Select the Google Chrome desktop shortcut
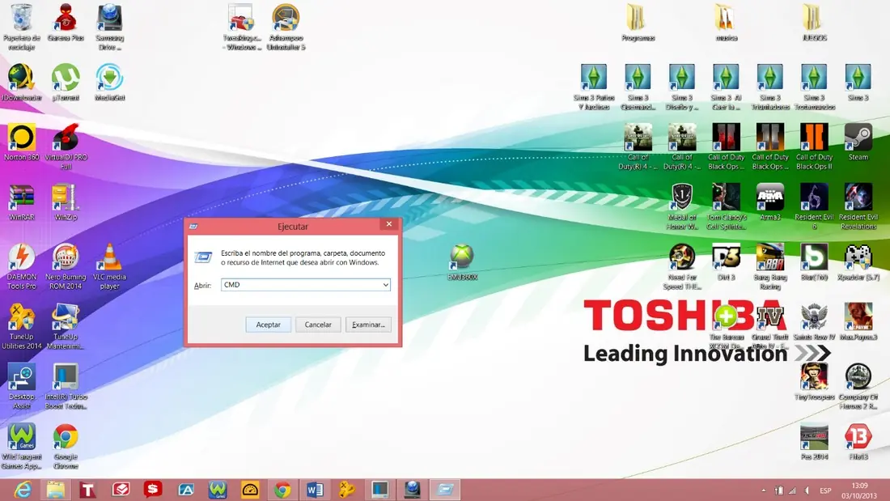 [x=66, y=447]
